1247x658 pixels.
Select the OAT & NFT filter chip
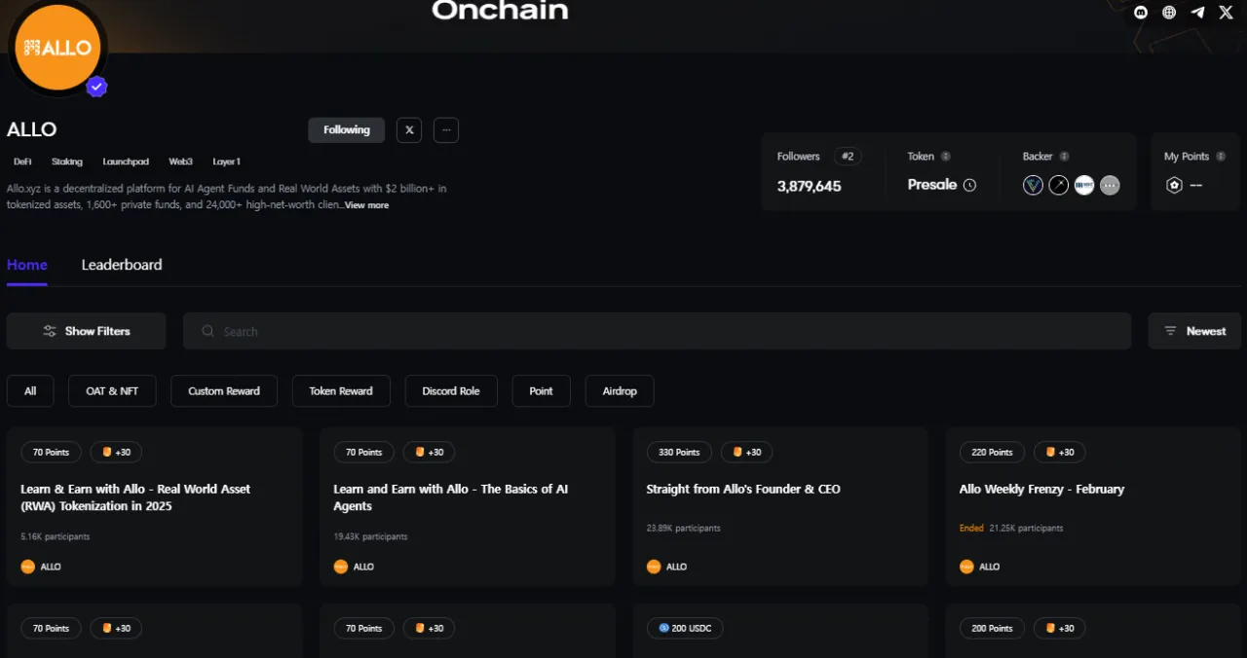tap(112, 391)
